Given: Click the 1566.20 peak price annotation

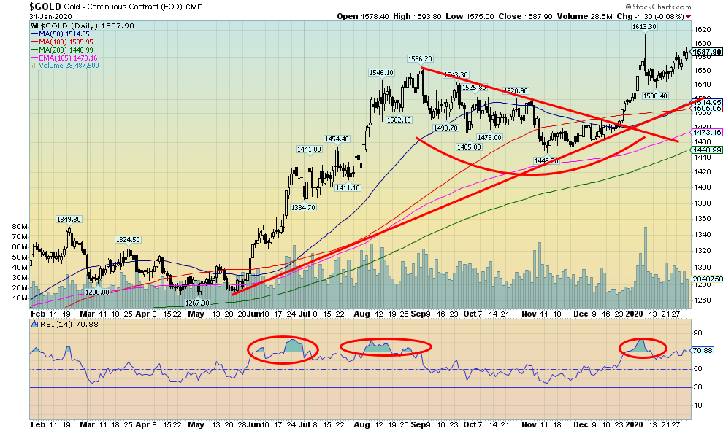Looking at the screenshot, I should coord(421,58).
